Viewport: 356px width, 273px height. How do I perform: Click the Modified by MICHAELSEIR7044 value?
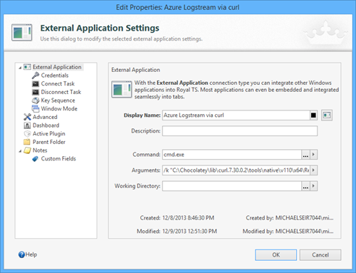(304, 231)
